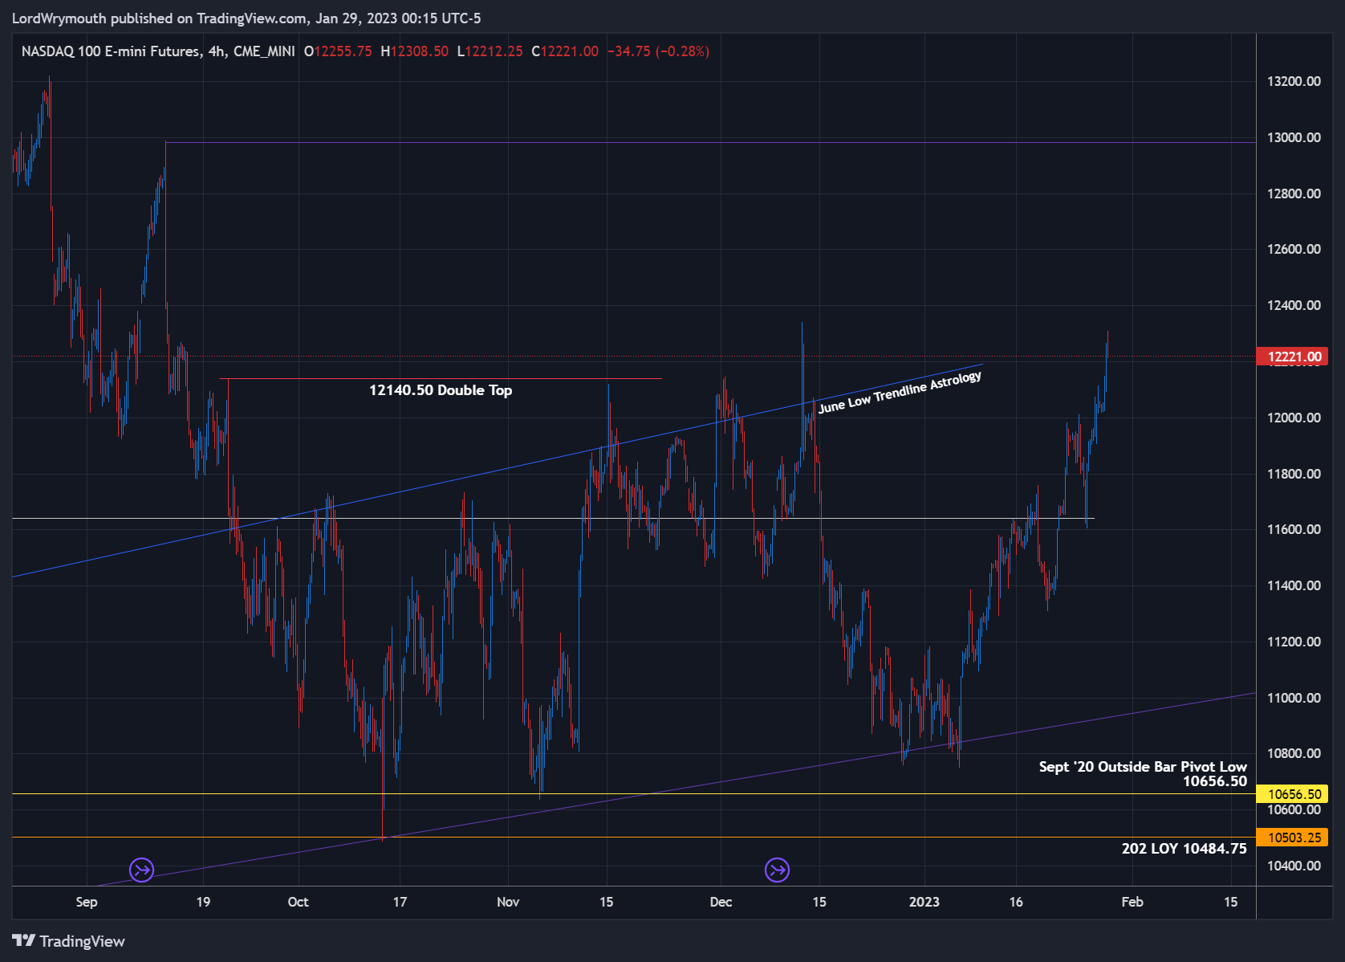Viewport: 1345px width, 962px height.
Task: Click the 'Feb' time axis label
Action: tap(1132, 902)
